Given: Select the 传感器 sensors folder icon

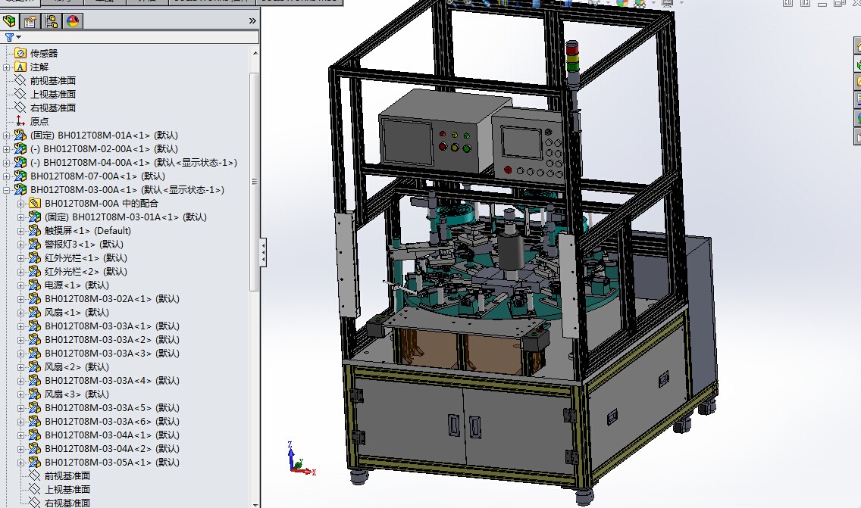Looking at the screenshot, I should click(x=20, y=53).
